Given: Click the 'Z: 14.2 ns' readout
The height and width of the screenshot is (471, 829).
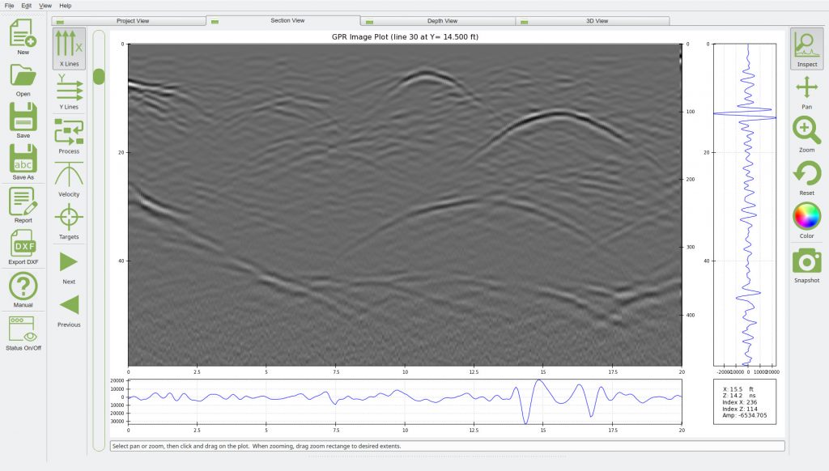Looking at the screenshot, I should 739,396.
